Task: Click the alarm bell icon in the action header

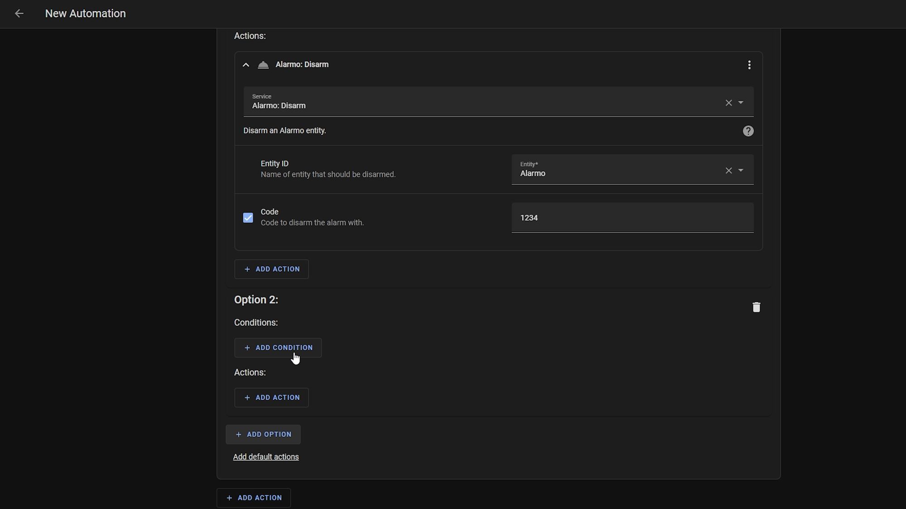Action: point(263,65)
